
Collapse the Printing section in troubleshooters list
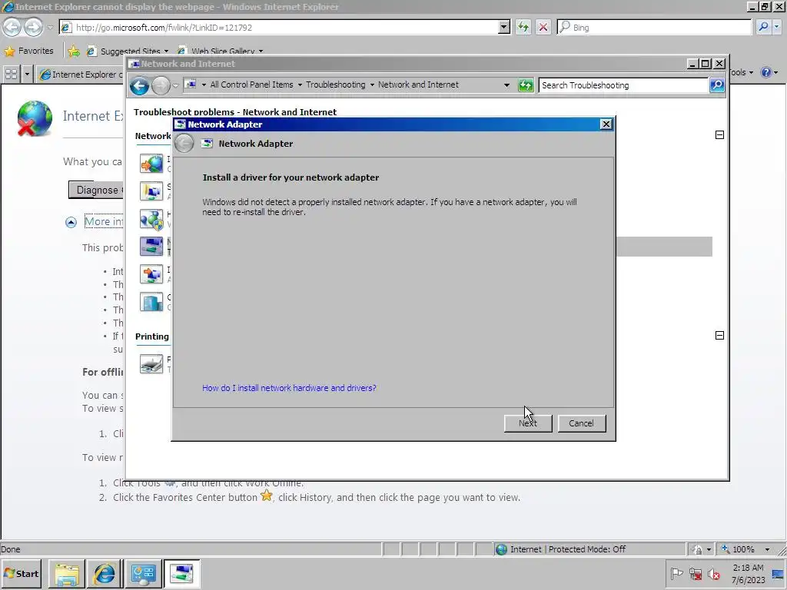click(719, 335)
